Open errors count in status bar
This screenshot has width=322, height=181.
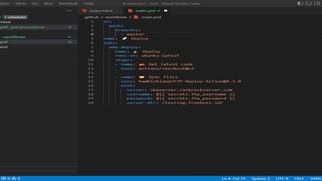[6, 178]
